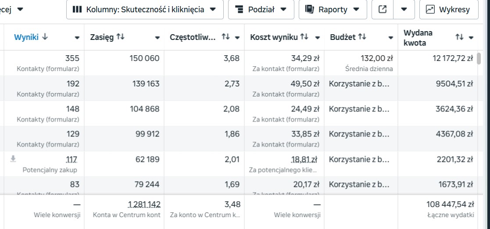Click the vertical table scrollbar
This screenshot has width=490, height=229.
(479, 58)
